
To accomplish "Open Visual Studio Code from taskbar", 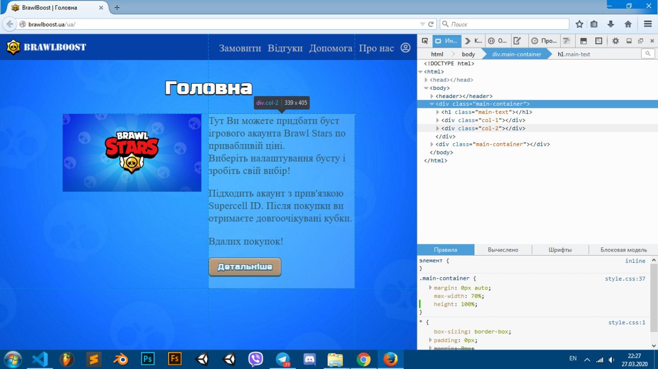I will [40, 359].
